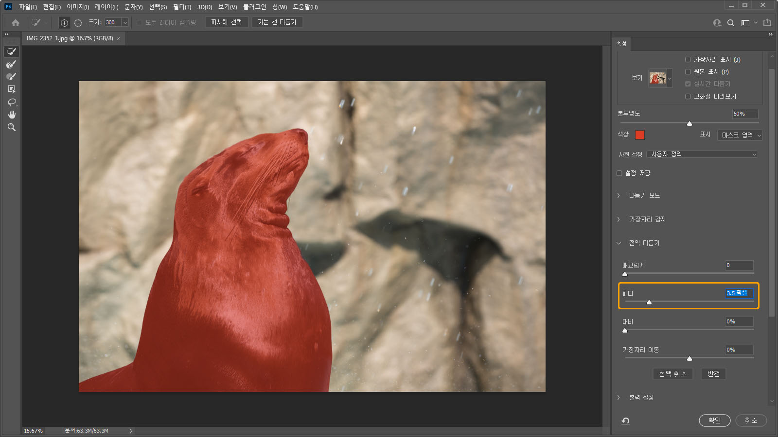The height and width of the screenshot is (437, 778).
Task: Click the 페더 value input field
Action: point(739,293)
